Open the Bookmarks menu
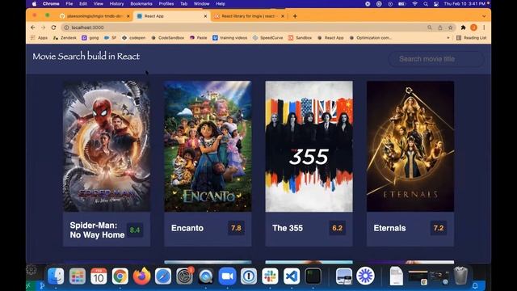 pos(141,4)
